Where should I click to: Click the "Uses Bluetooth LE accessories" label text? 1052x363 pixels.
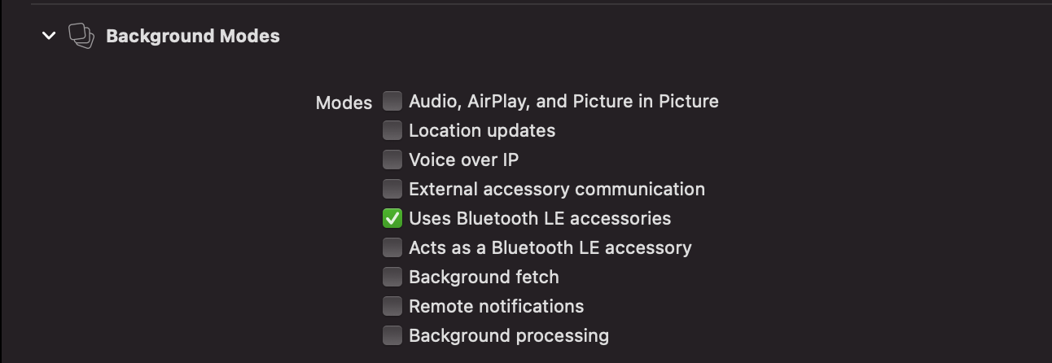coord(540,218)
